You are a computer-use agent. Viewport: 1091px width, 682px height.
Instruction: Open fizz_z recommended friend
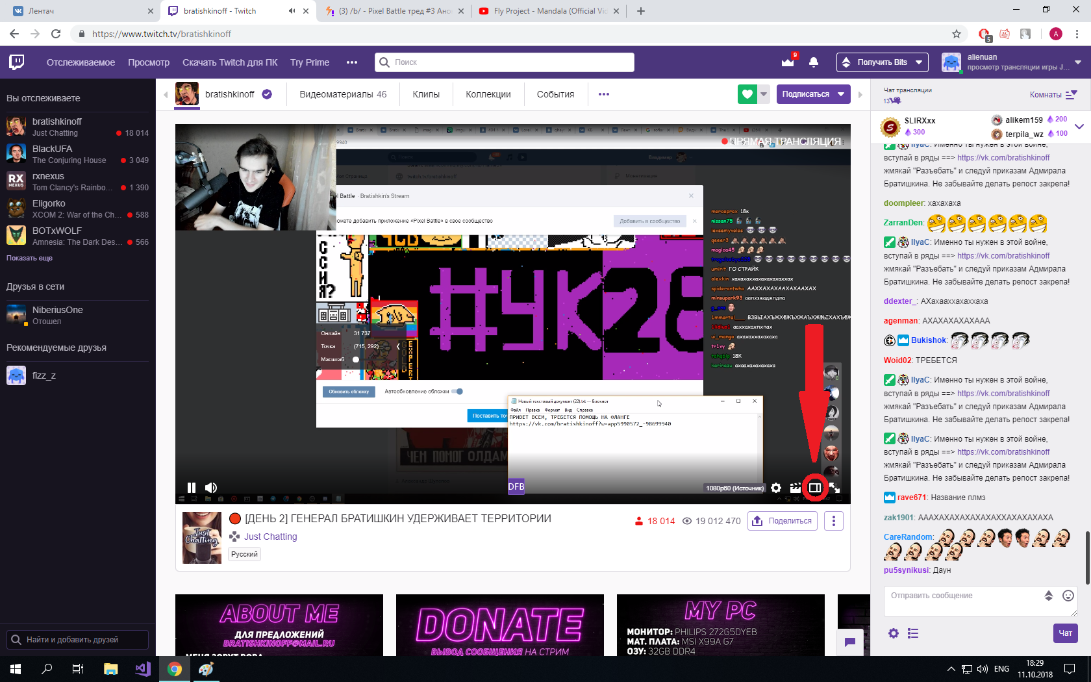pyautogui.click(x=78, y=375)
